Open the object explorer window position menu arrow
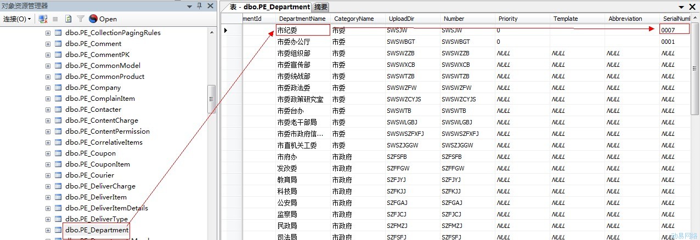This screenshot has height=240, width=700. point(189,6)
